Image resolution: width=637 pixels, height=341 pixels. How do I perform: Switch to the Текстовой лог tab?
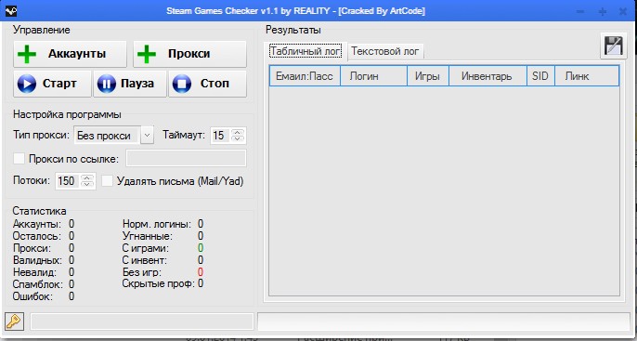point(384,52)
